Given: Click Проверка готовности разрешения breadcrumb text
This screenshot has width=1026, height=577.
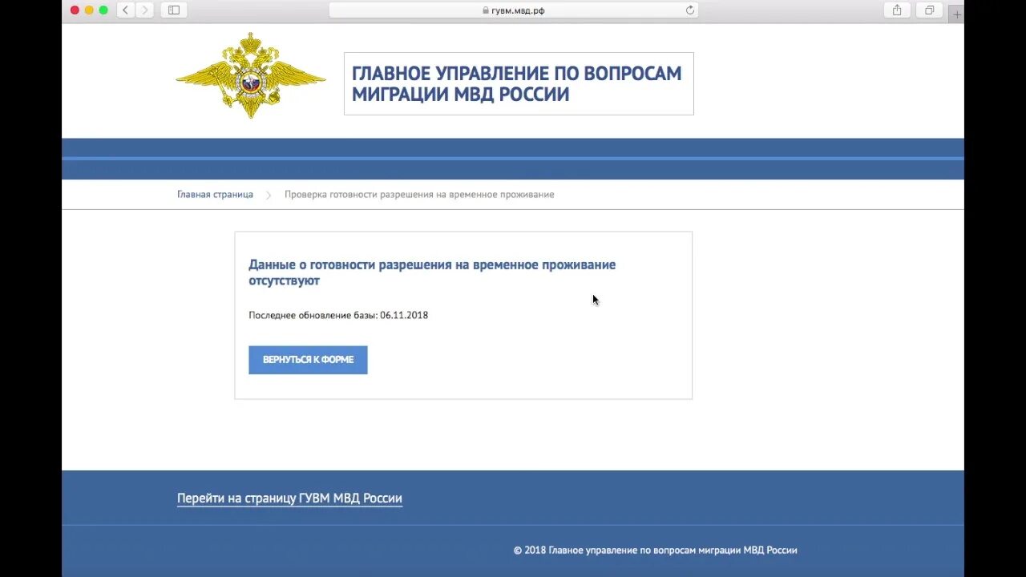Looking at the screenshot, I should (419, 195).
